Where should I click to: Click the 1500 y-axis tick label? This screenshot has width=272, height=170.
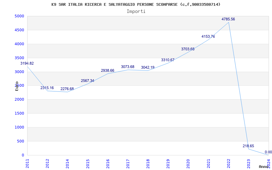tap(19, 113)
